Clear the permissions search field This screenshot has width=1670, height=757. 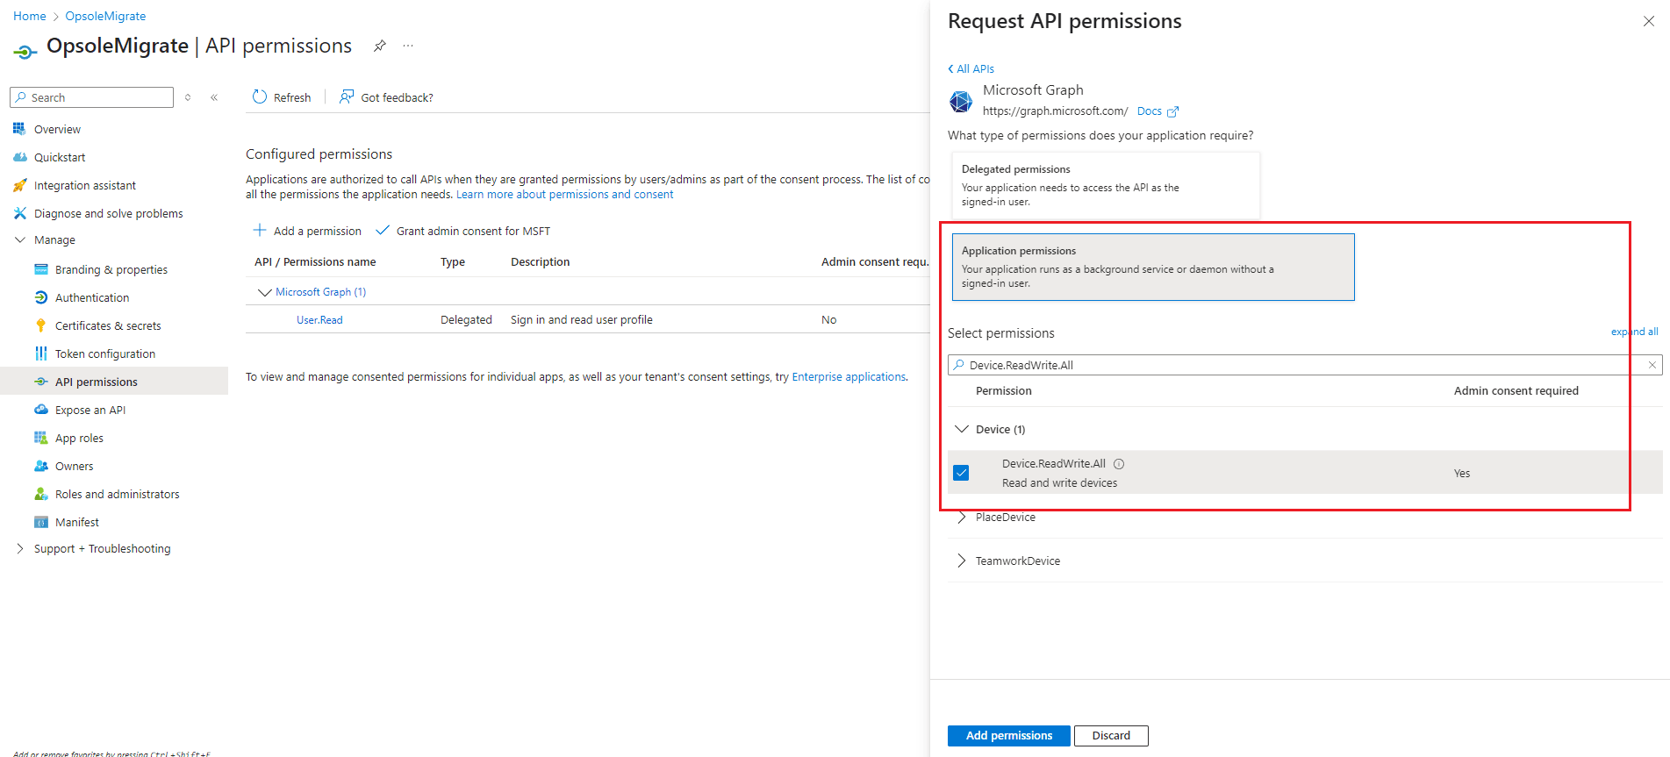pos(1652,365)
